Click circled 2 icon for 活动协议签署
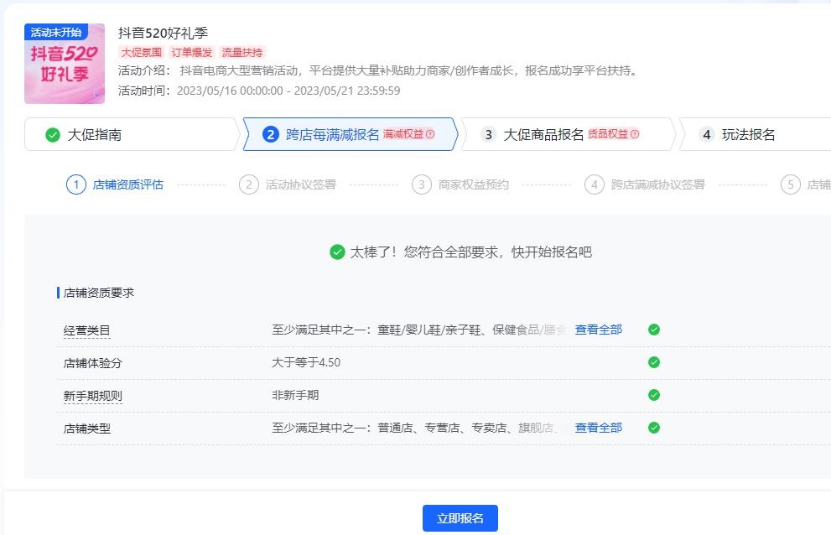The width and height of the screenshot is (831, 535). pos(248,184)
